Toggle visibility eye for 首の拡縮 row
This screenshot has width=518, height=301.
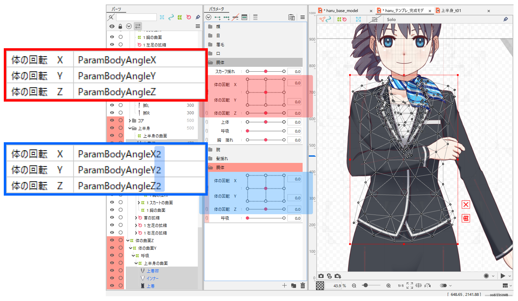(112, 218)
